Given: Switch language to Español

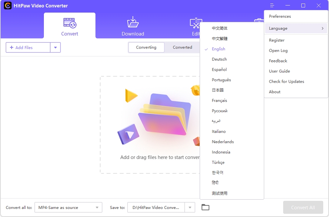Looking at the screenshot, I should (232, 70).
